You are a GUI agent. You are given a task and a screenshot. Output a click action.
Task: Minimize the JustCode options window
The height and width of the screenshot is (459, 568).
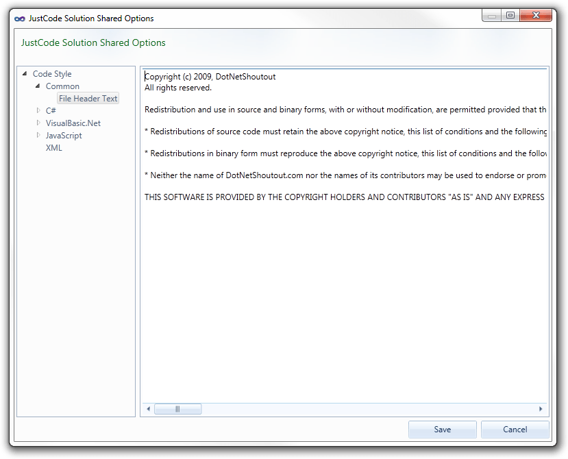coord(491,16)
